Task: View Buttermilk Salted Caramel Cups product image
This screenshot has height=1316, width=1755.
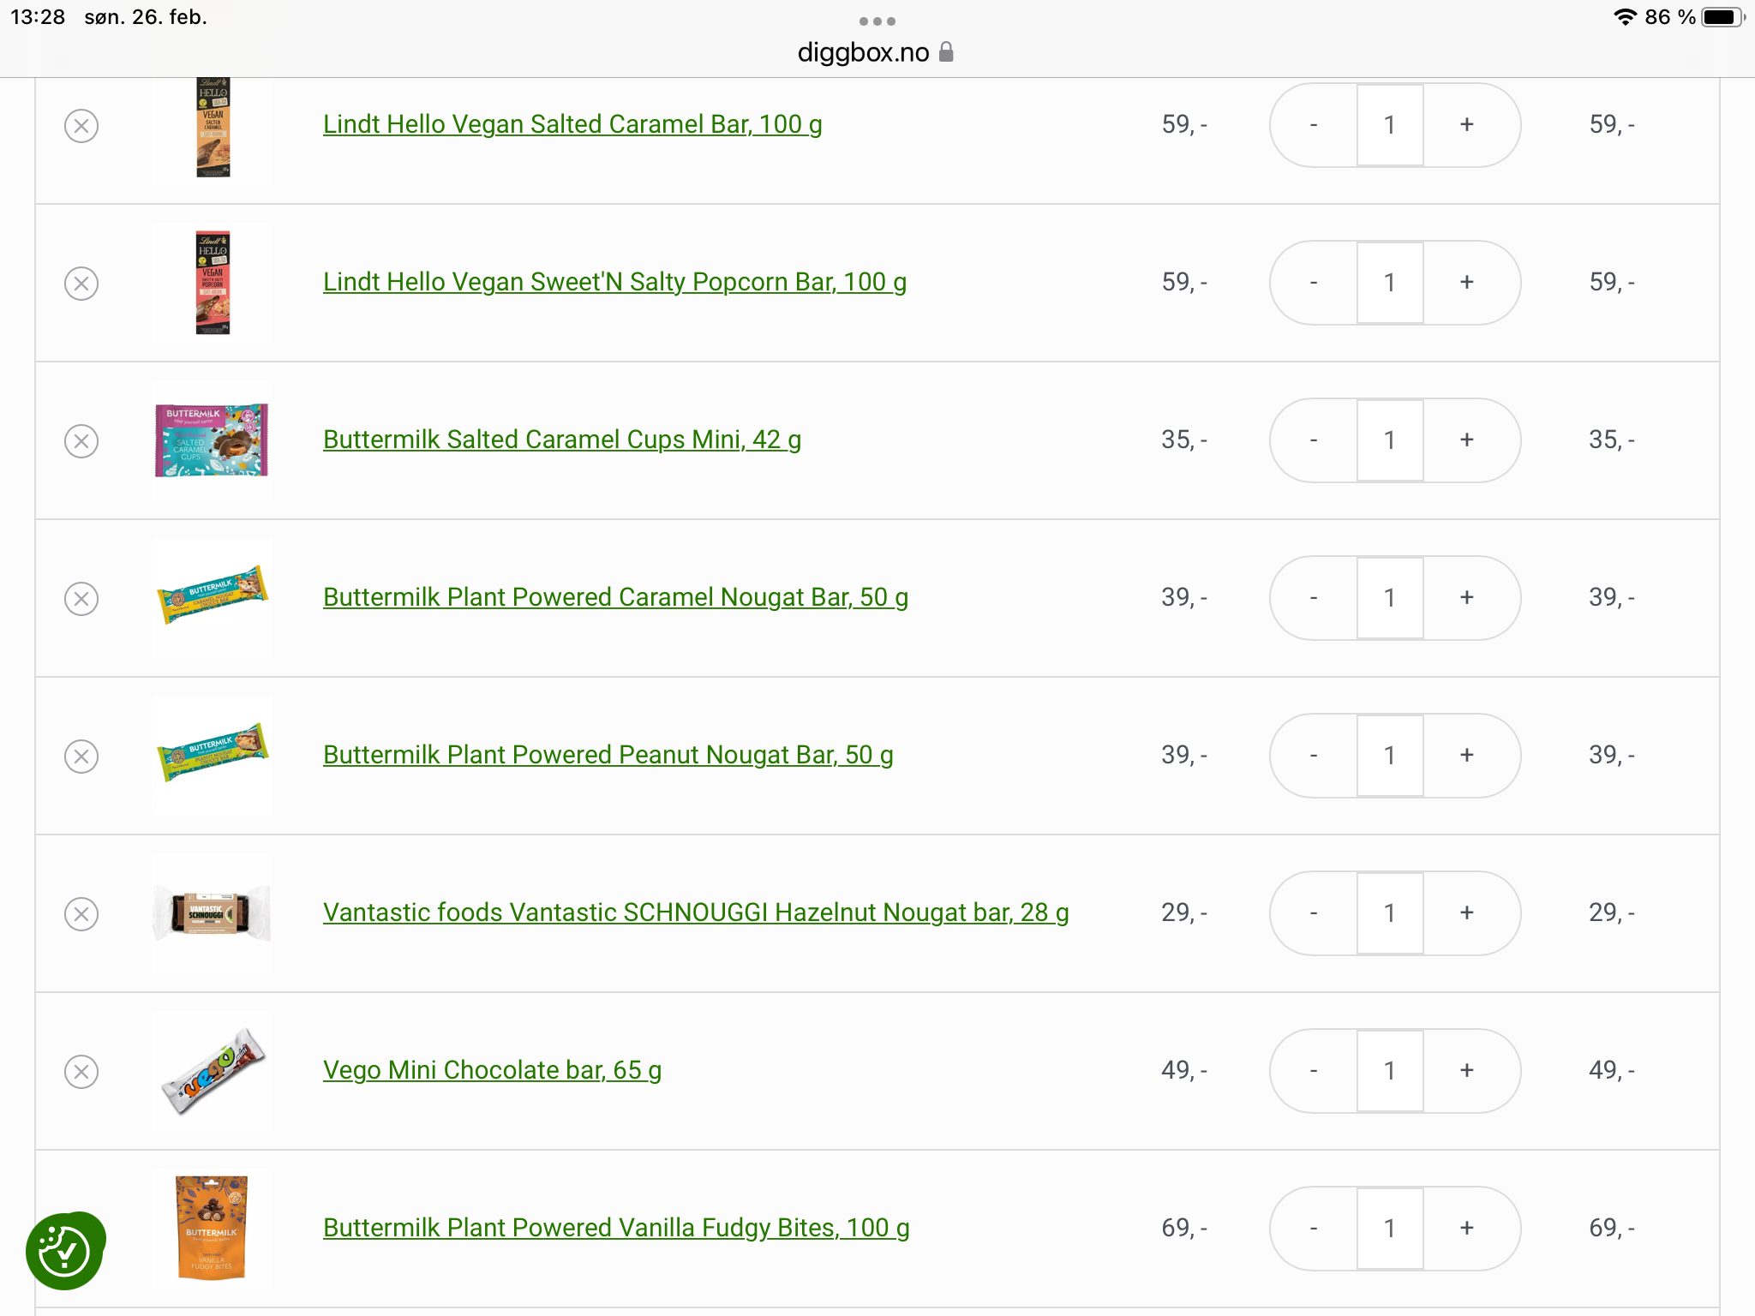Action: [x=212, y=440]
